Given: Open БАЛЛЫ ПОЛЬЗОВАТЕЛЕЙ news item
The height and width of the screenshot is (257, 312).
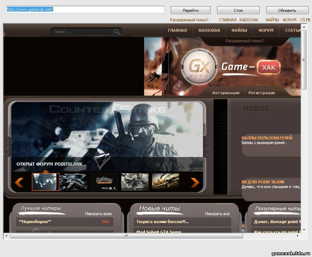Looking at the screenshot, I should 267,138.
